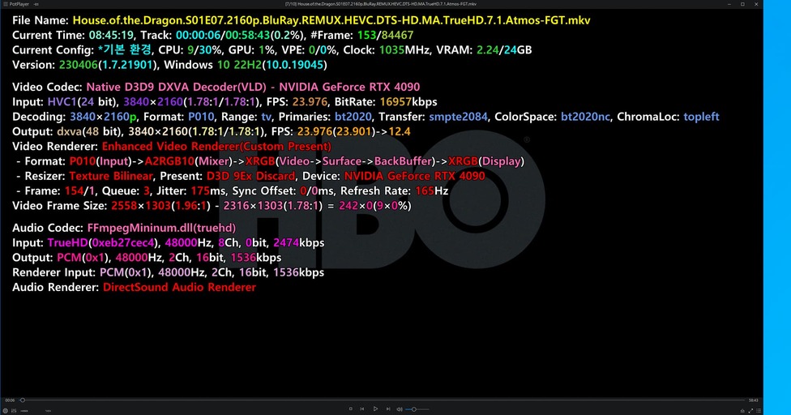Click the NVIDIA GeForce RTX 4090 codec line
Screen dimensions: 791x415
[253, 88]
